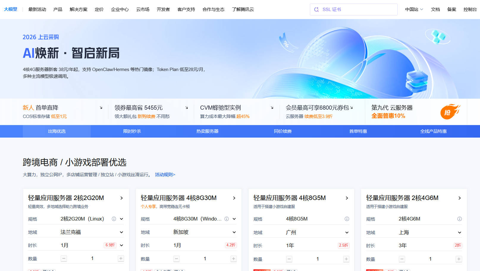
Task: Select the 出海优选 tab
Action: coord(57,131)
